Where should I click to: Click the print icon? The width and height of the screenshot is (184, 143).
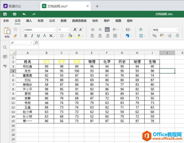point(15,14)
